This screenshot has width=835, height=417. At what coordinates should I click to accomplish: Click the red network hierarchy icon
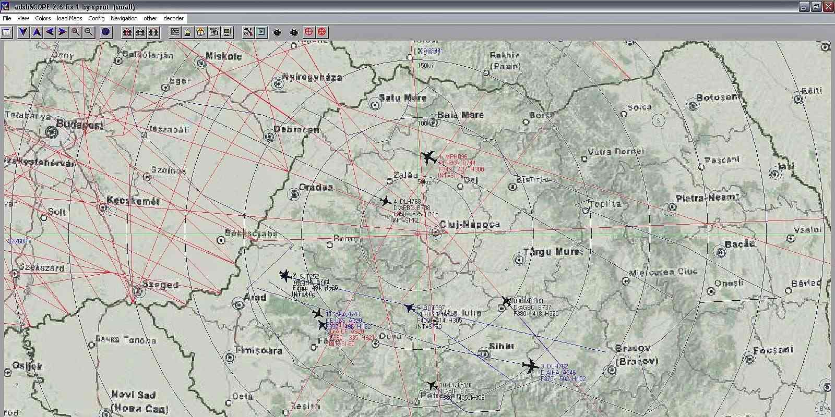(127, 32)
